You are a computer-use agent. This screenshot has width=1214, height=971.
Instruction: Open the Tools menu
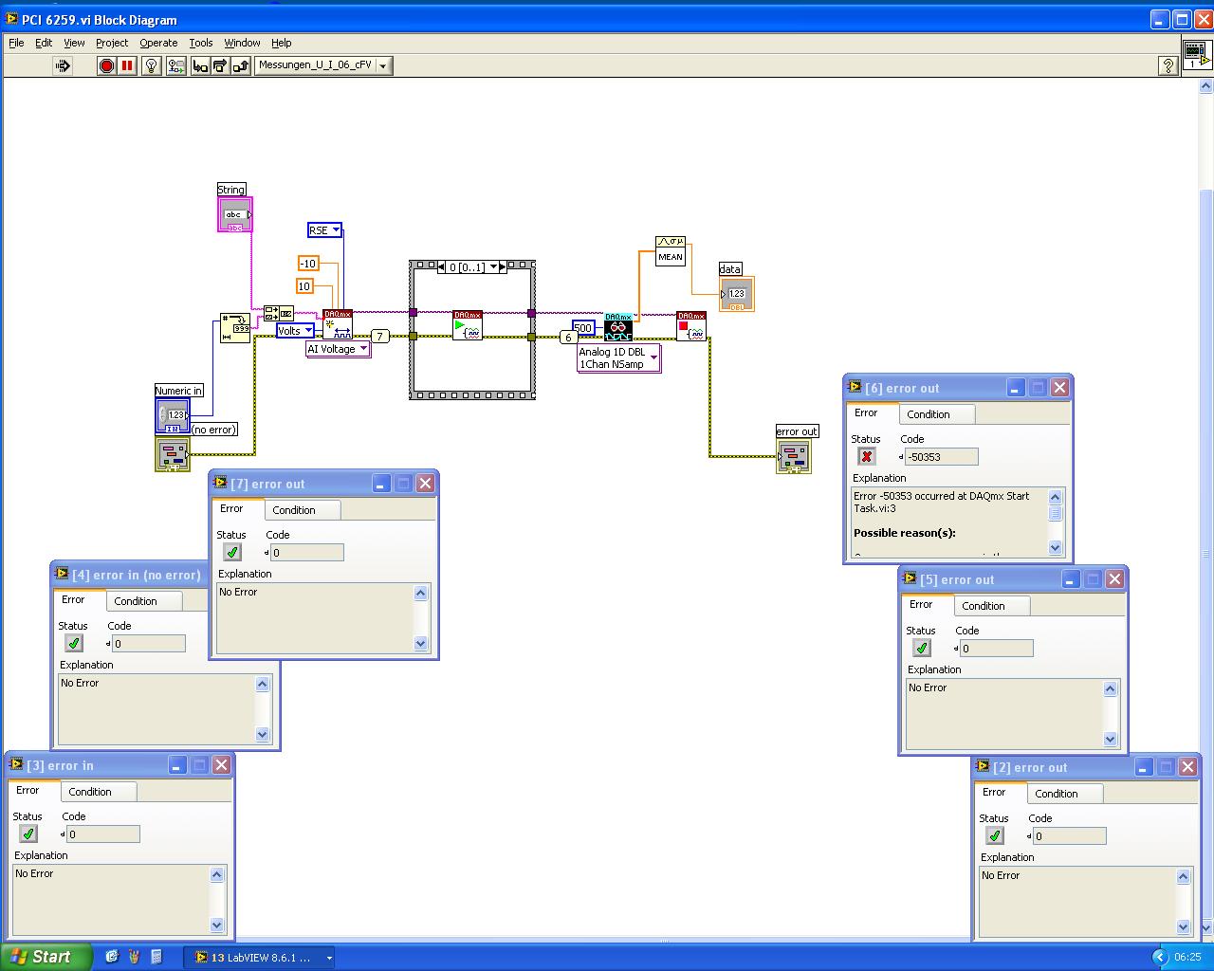(201, 43)
